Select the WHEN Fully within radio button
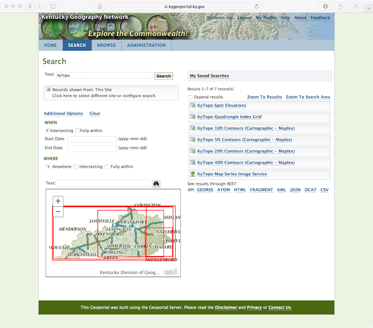Image resolution: width=373 pixels, height=328 pixels. (x=77, y=131)
